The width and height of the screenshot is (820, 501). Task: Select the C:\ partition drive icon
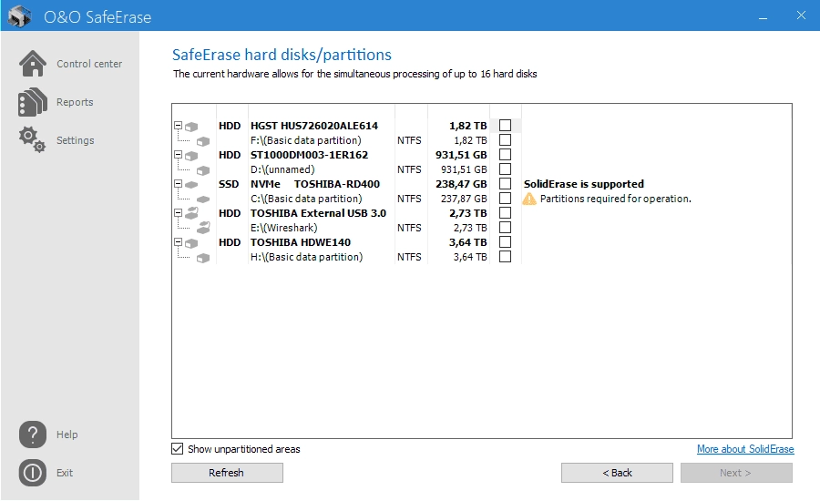click(x=203, y=199)
